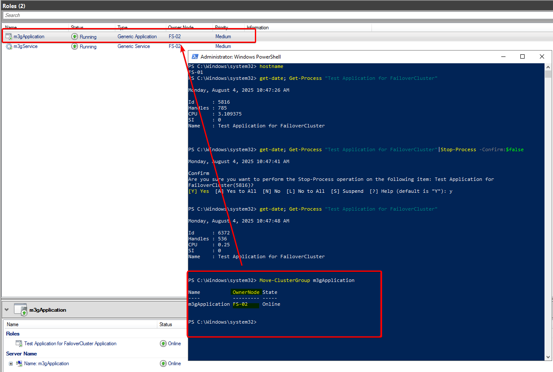
Task: Click the process Id 6372 line
Action: click(x=209, y=233)
